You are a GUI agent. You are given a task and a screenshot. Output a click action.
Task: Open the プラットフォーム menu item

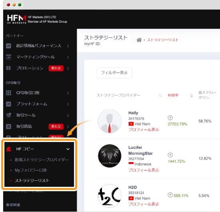tap(32, 104)
